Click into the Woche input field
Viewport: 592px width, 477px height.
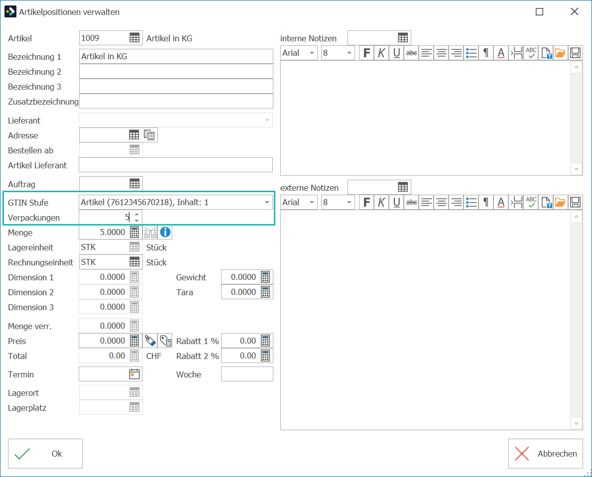tap(247, 374)
